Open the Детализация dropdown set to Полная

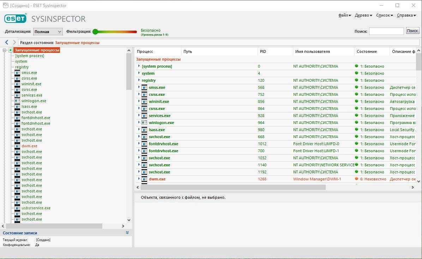(48, 32)
